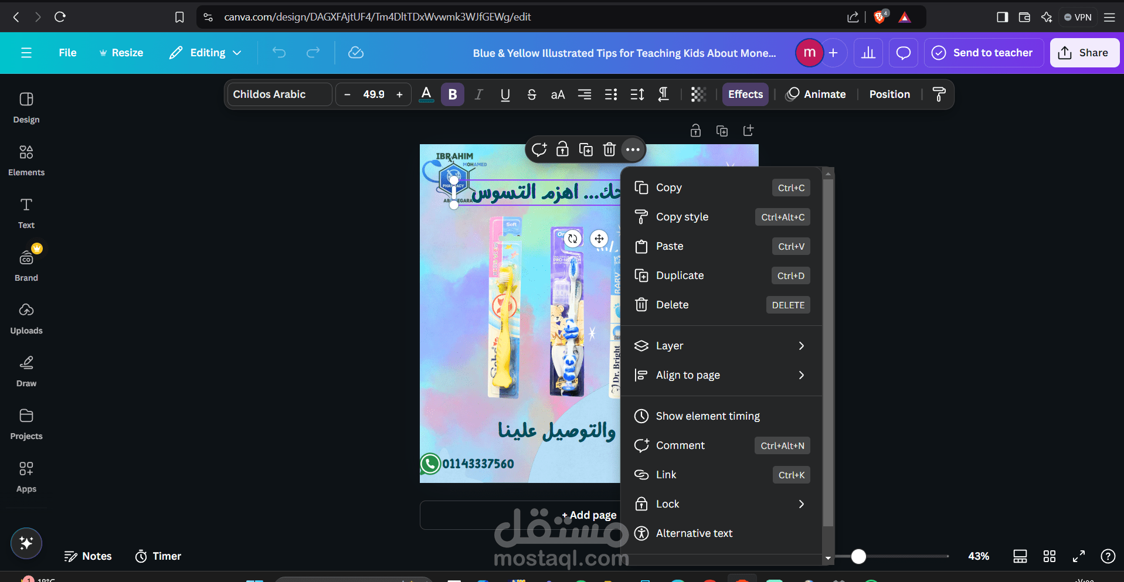This screenshot has height=582, width=1124.
Task: Open the Draw side panel
Action: (26, 372)
